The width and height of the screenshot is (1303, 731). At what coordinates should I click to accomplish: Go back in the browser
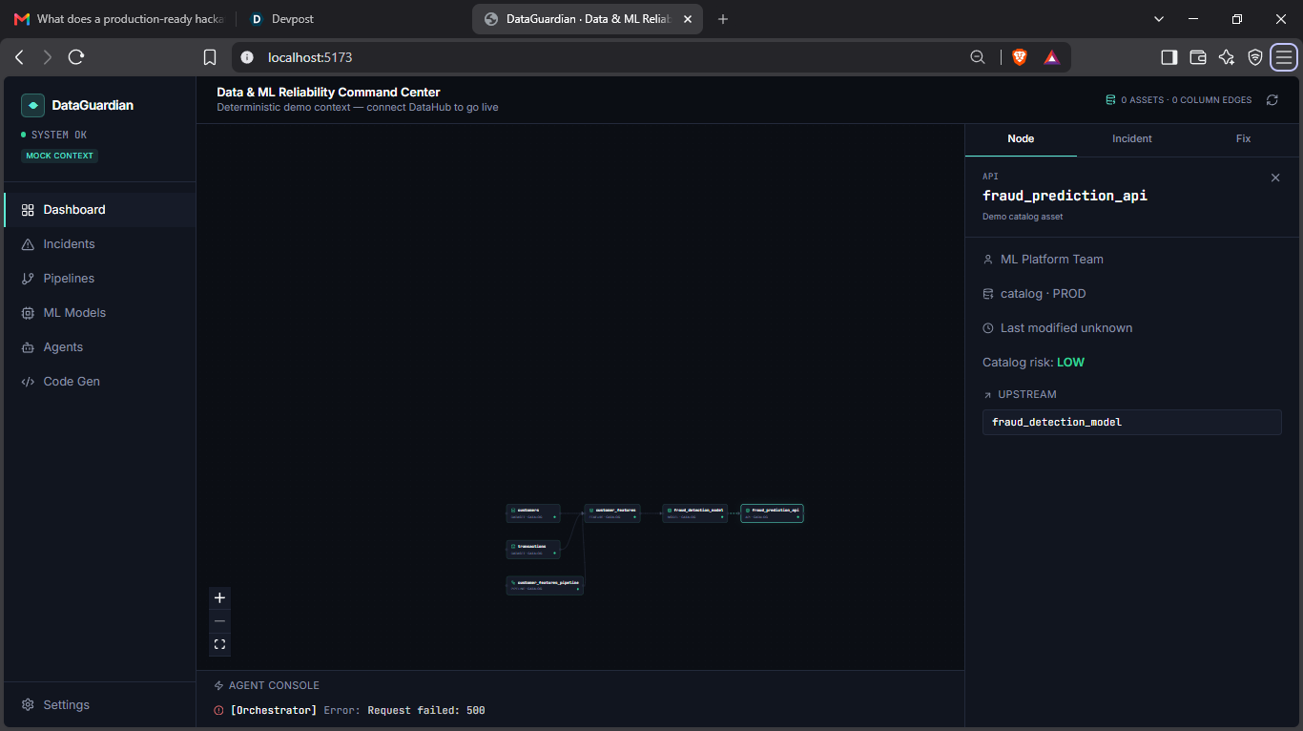[19, 57]
